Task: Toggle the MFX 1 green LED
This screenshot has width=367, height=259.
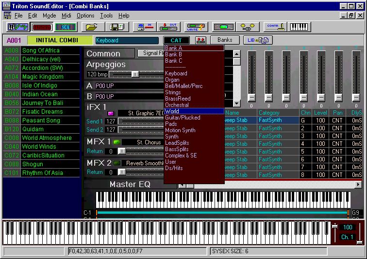Action: (x=117, y=142)
